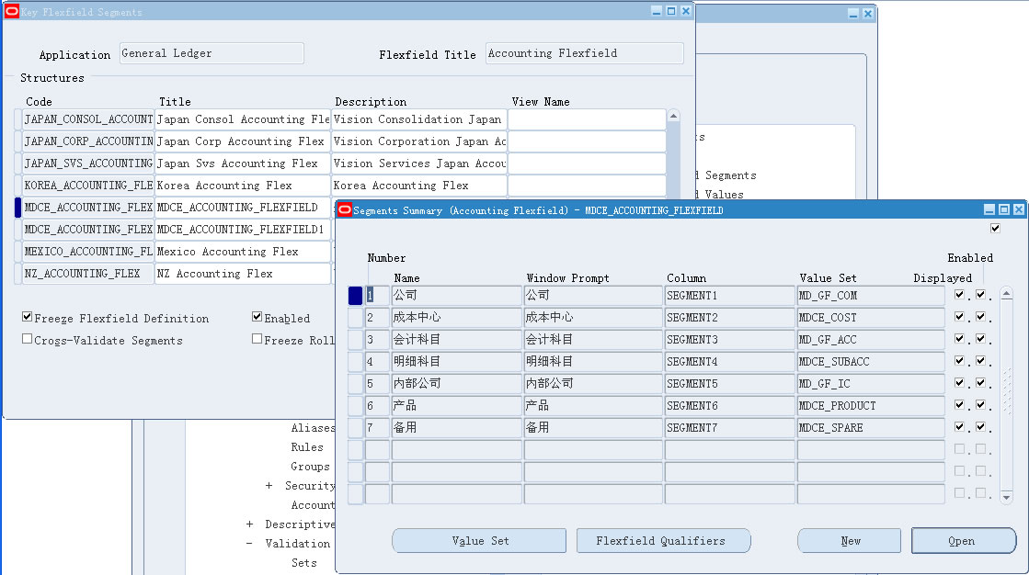The image size is (1029, 575).
Task: Minimize the Key Flexfield Segments window
Action: click(x=657, y=11)
